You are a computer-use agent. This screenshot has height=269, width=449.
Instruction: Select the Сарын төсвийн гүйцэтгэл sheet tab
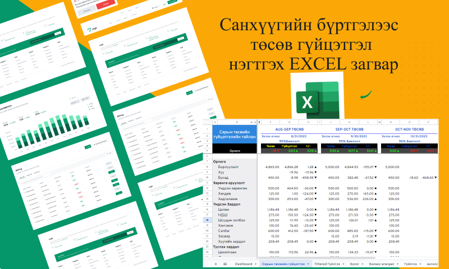coord(283,264)
